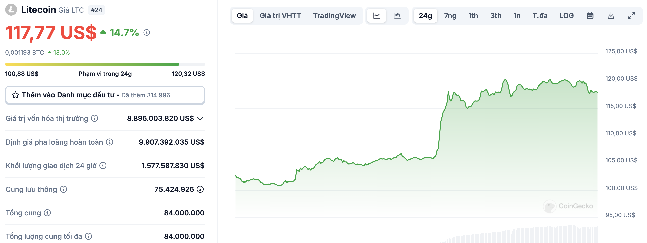This screenshot has height=243, width=647.
Task: Click info icon next to 14.7% change
Action: [x=147, y=33]
